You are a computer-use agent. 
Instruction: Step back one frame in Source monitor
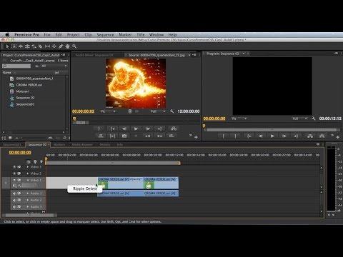tap(124, 128)
